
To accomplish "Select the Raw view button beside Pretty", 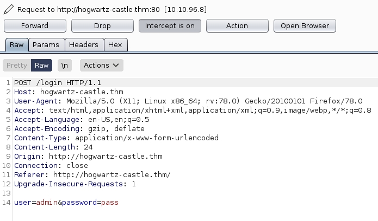I will pos(42,65).
